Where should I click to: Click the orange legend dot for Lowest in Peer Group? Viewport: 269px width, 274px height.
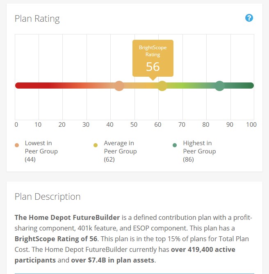point(16,145)
